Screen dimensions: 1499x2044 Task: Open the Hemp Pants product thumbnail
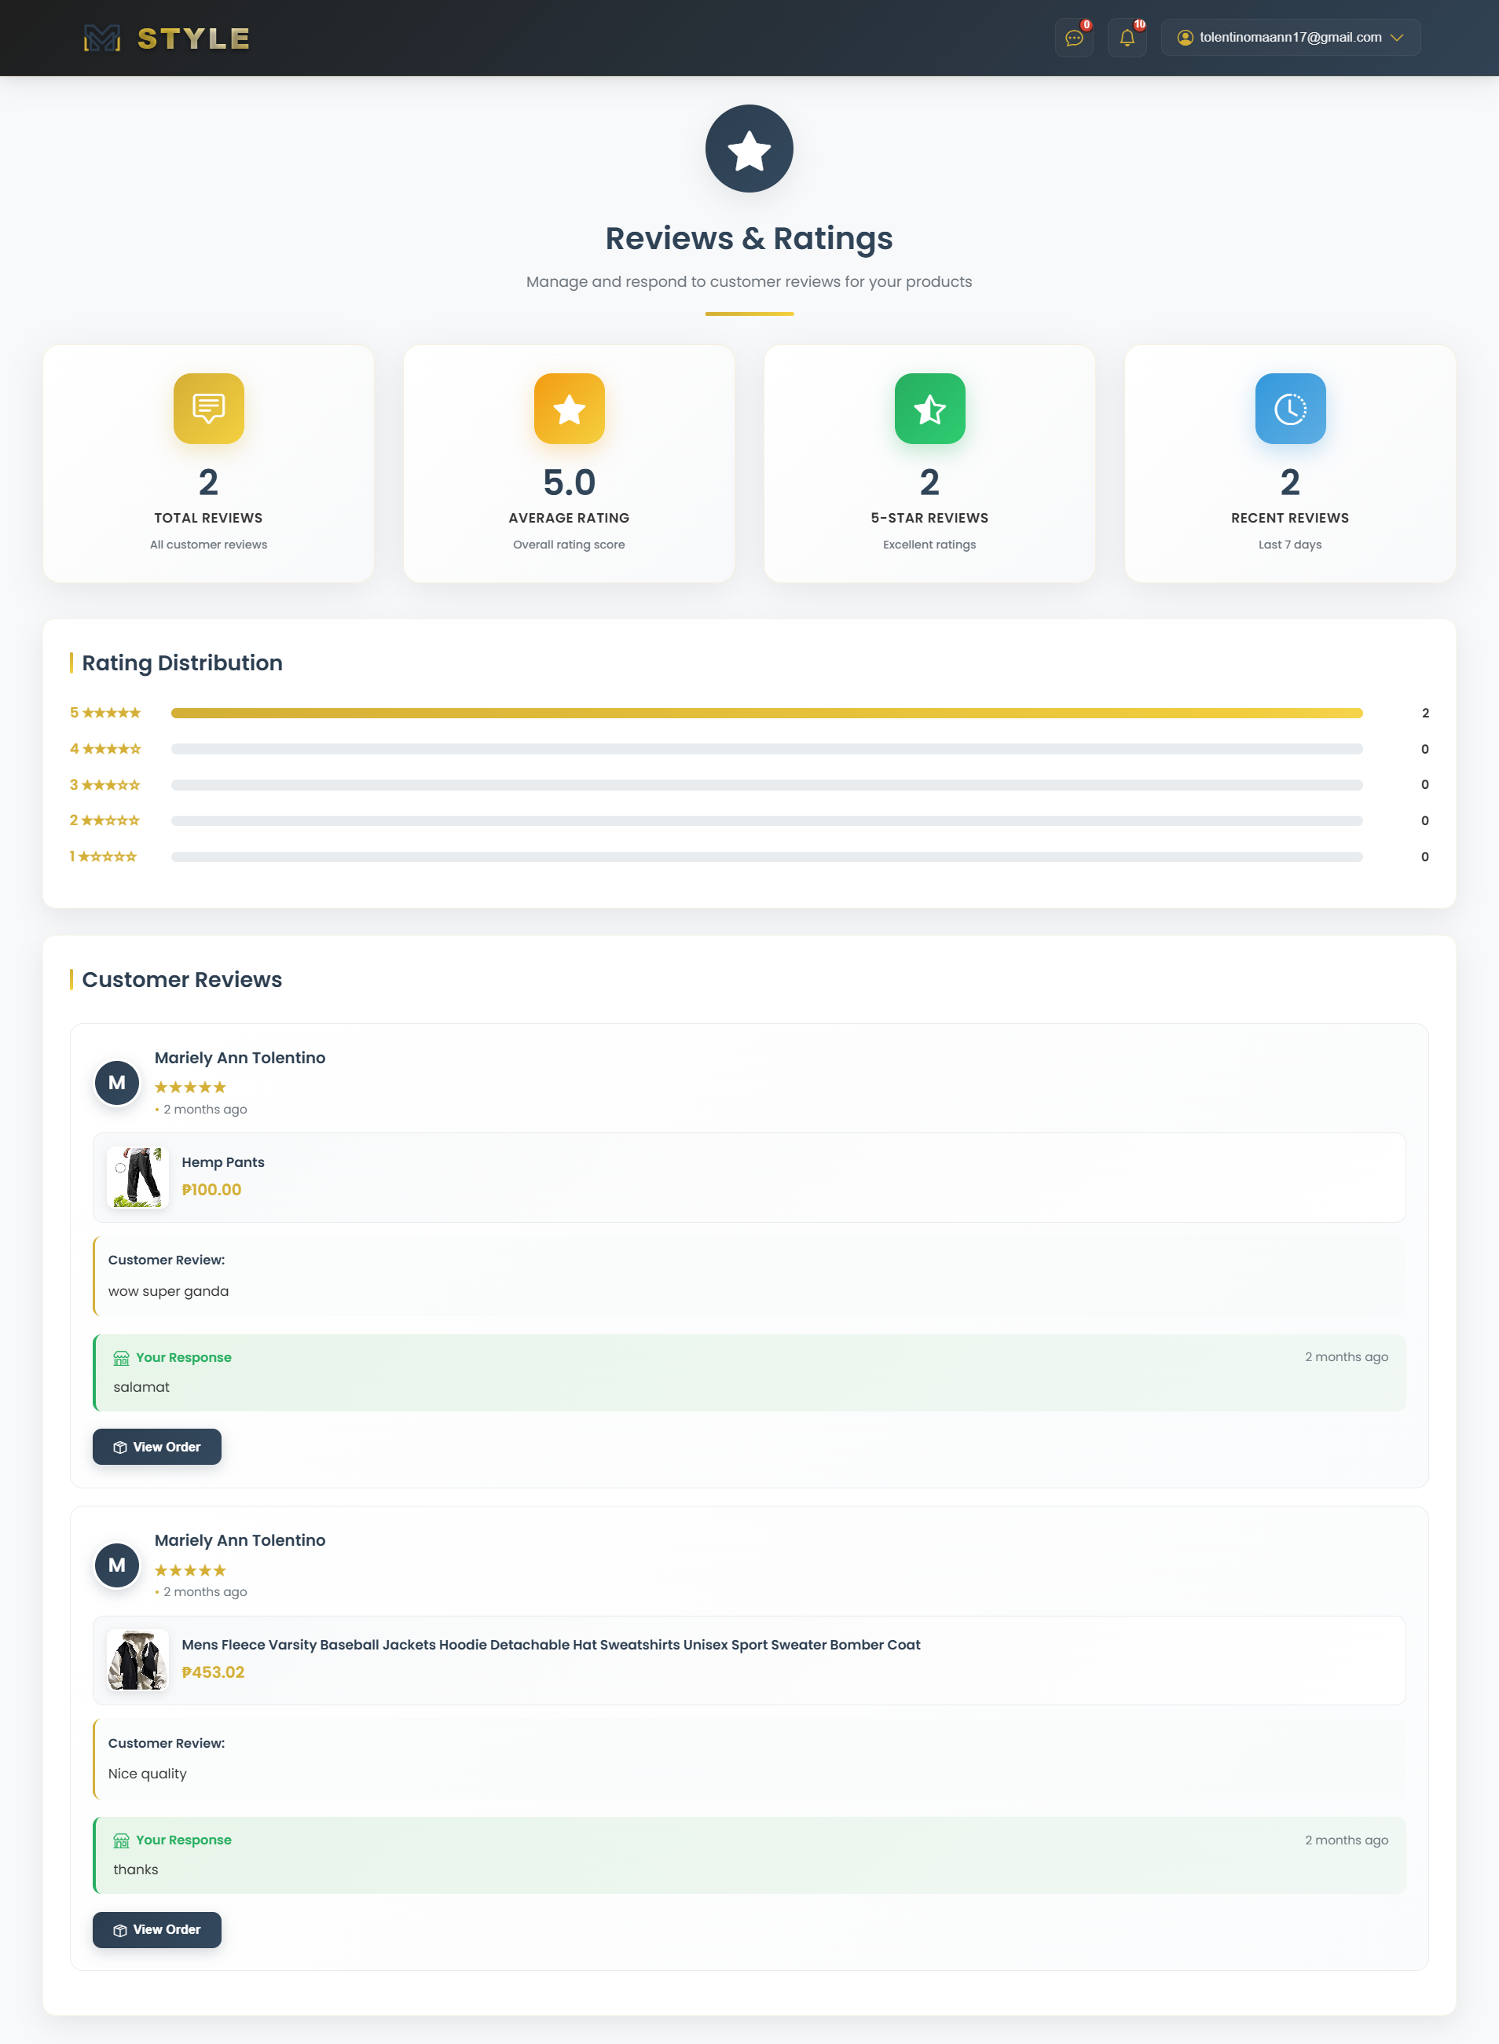[x=138, y=1177]
